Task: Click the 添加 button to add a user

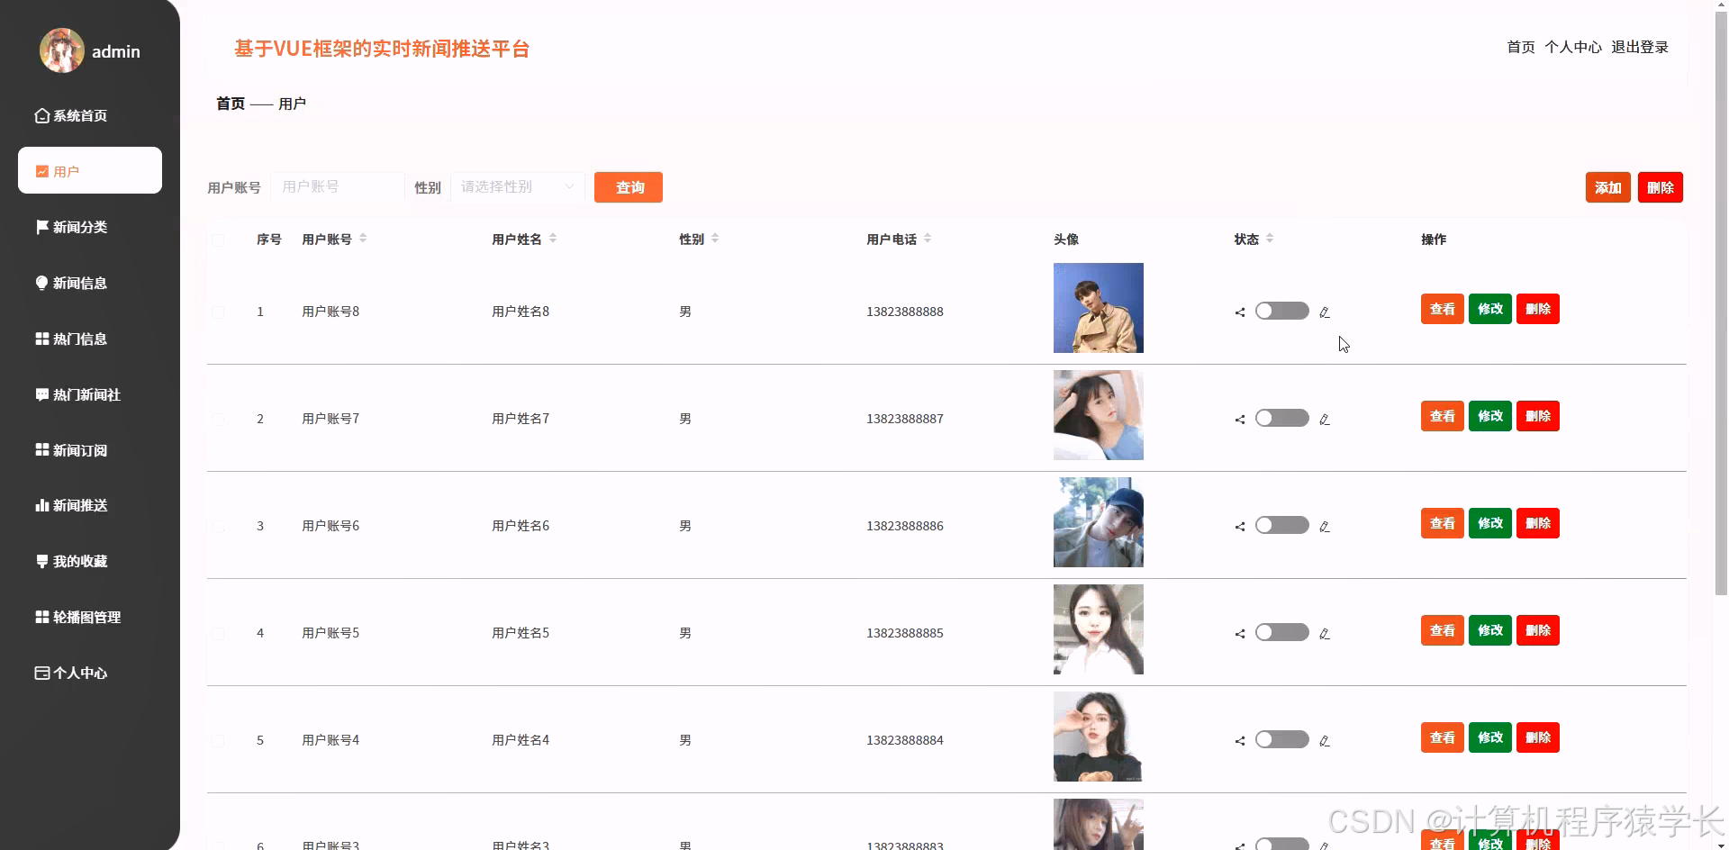Action: click(x=1607, y=187)
